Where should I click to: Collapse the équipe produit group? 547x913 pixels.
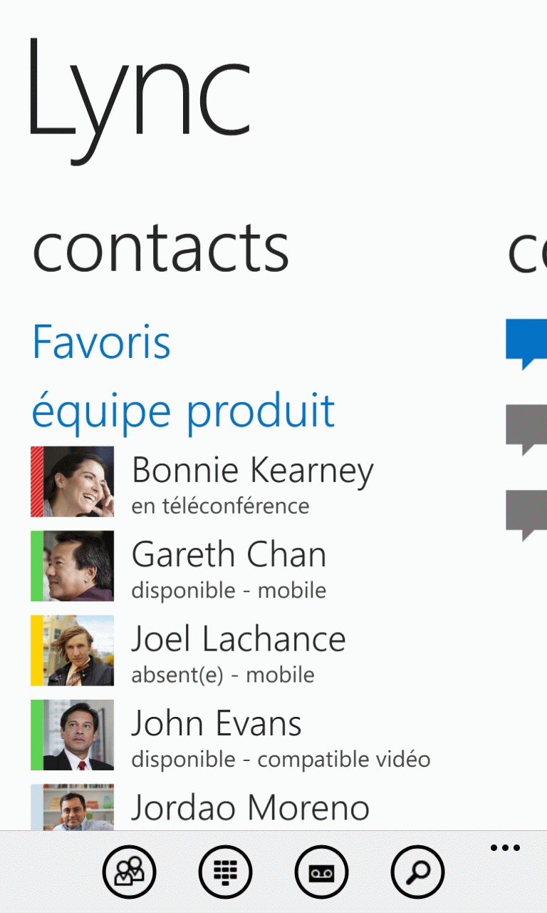183,412
